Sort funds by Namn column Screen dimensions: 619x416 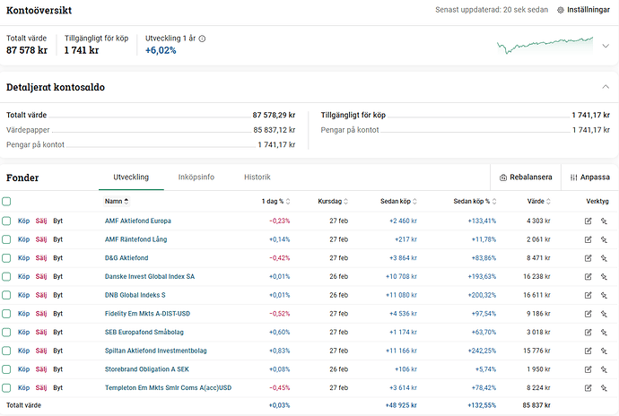pyautogui.click(x=117, y=202)
